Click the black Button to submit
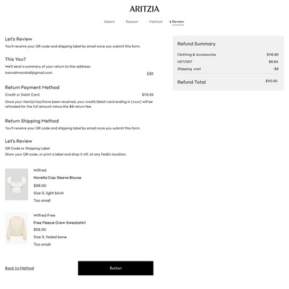289x289 pixels. pos(116,268)
